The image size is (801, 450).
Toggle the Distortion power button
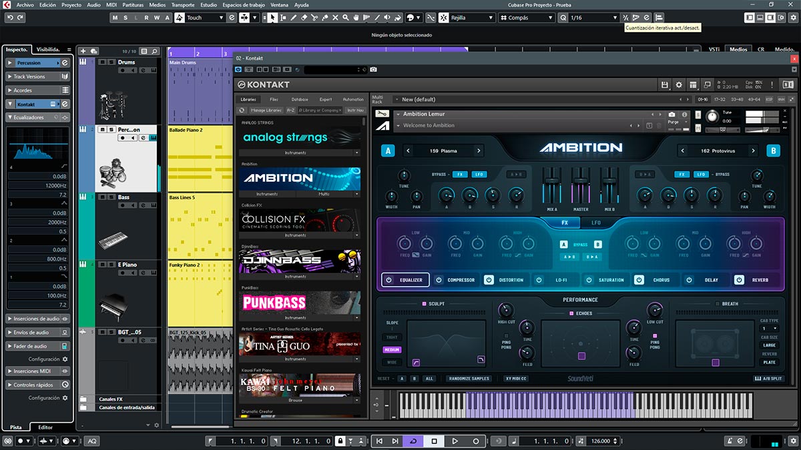point(489,280)
